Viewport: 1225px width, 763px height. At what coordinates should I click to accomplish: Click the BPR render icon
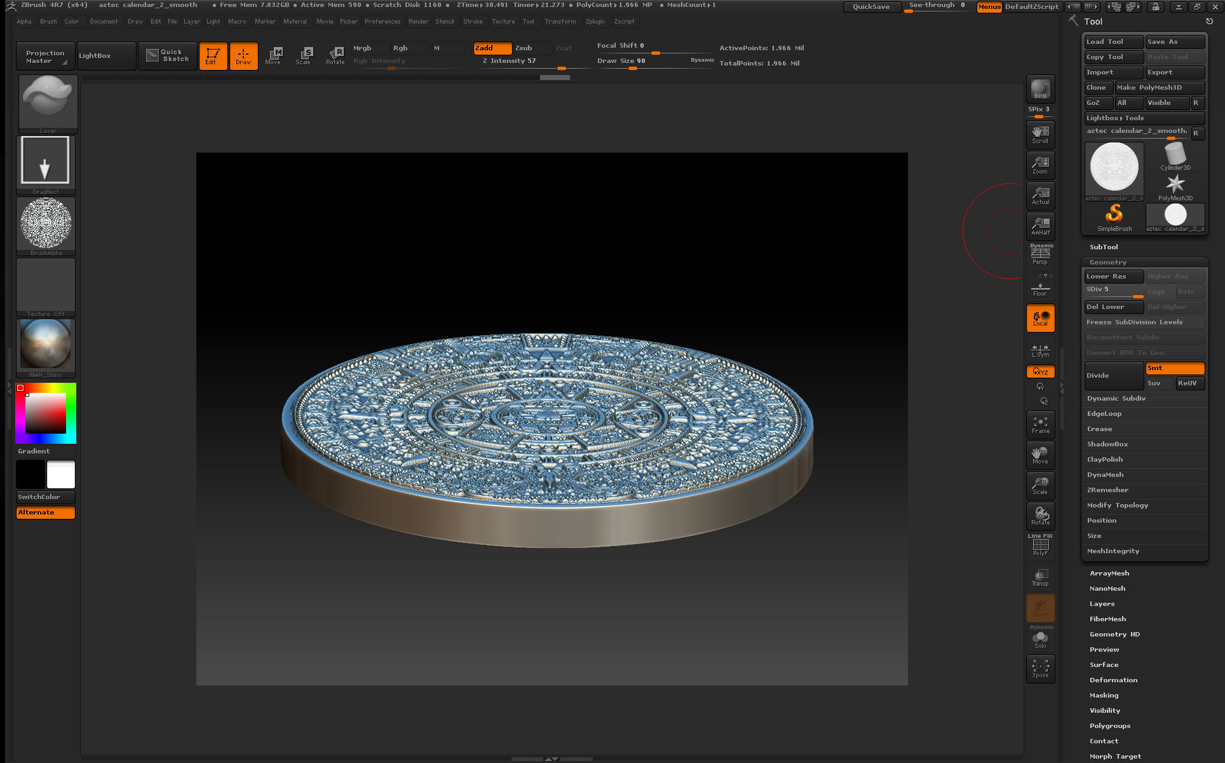click(1040, 89)
